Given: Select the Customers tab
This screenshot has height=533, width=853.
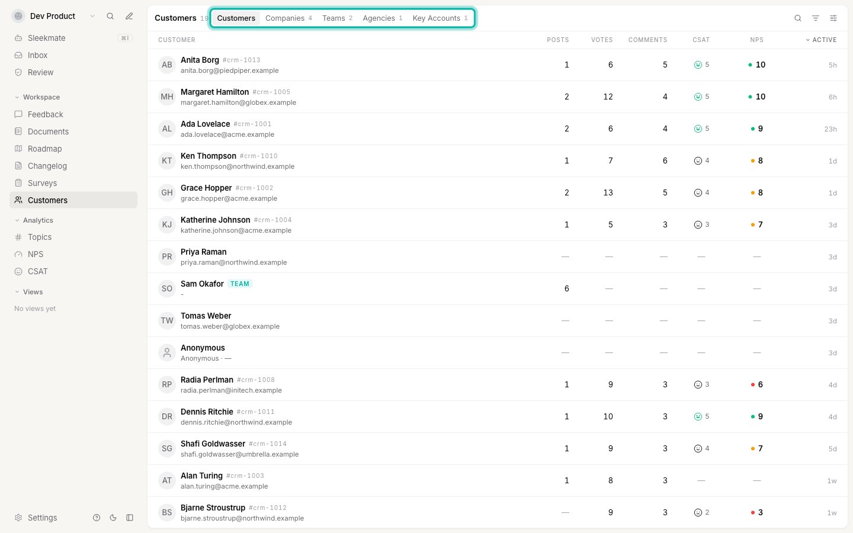Looking at the screenshot, I should 236,18.
